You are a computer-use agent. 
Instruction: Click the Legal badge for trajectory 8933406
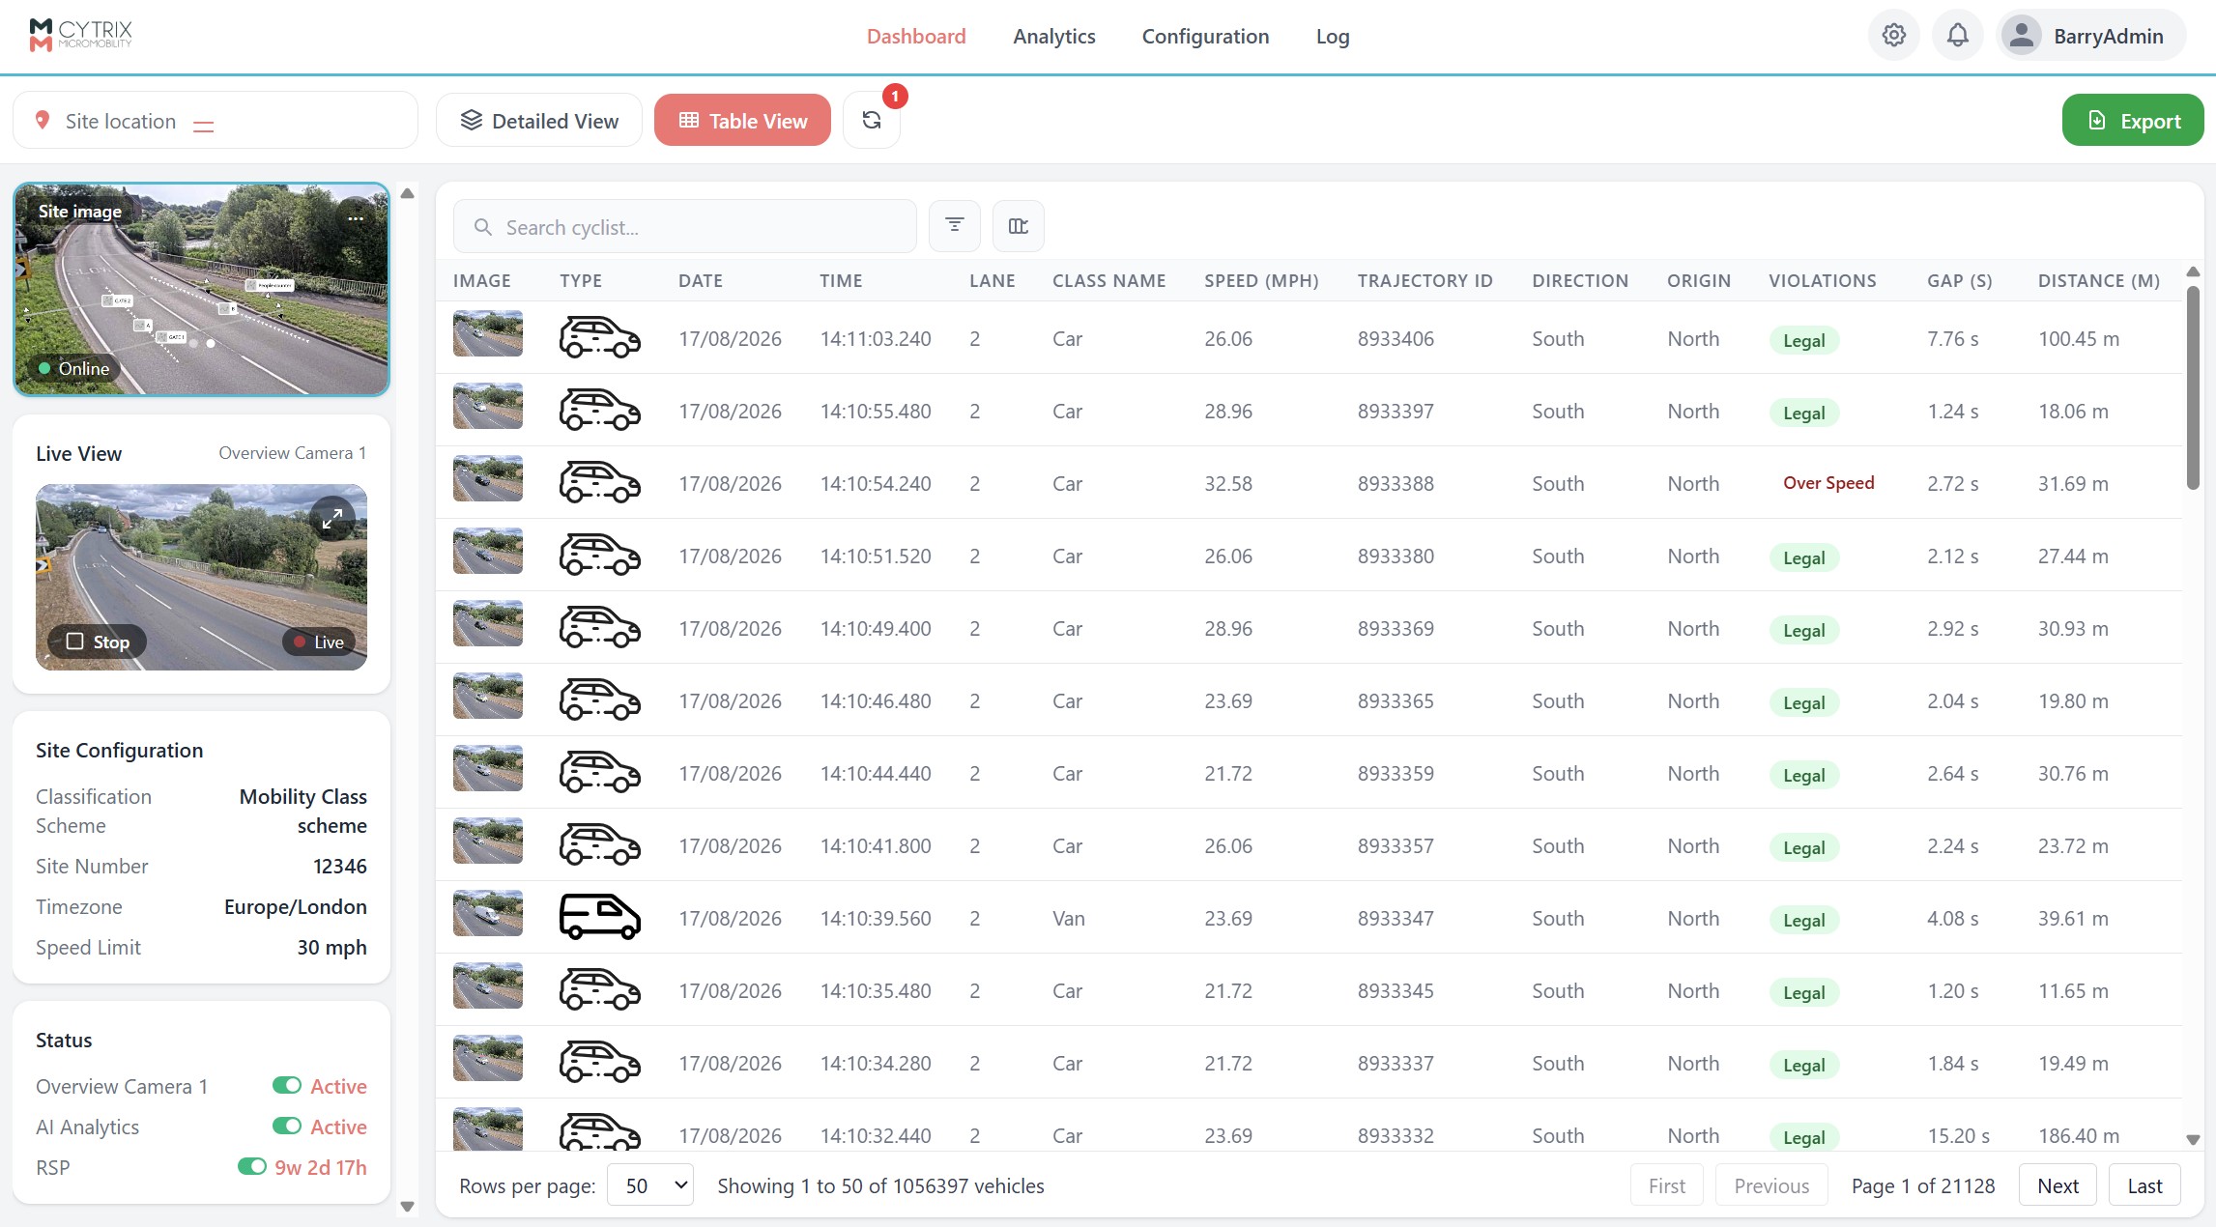1803,340
